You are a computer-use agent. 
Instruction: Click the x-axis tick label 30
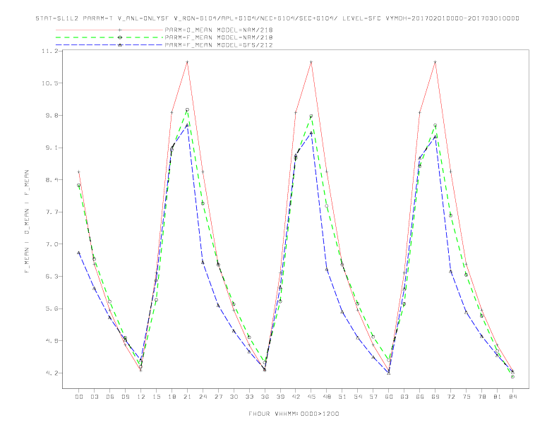(x=234, y=397)
